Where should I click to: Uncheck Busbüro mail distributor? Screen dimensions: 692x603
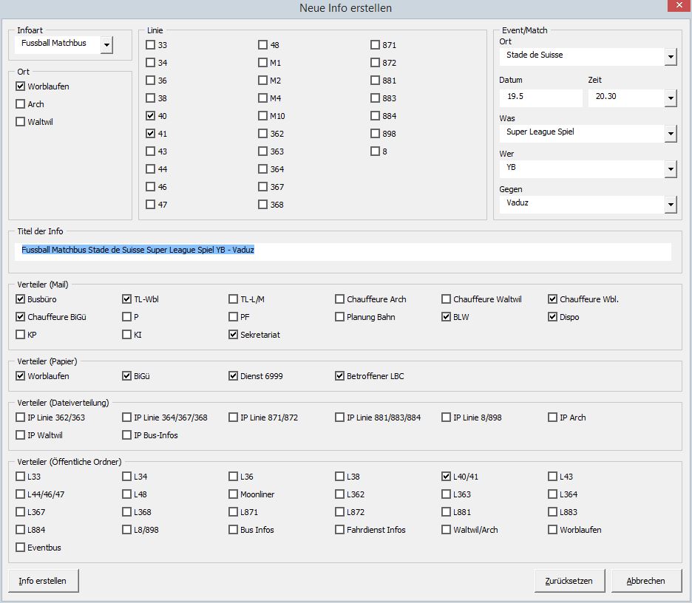click(21, 299)
